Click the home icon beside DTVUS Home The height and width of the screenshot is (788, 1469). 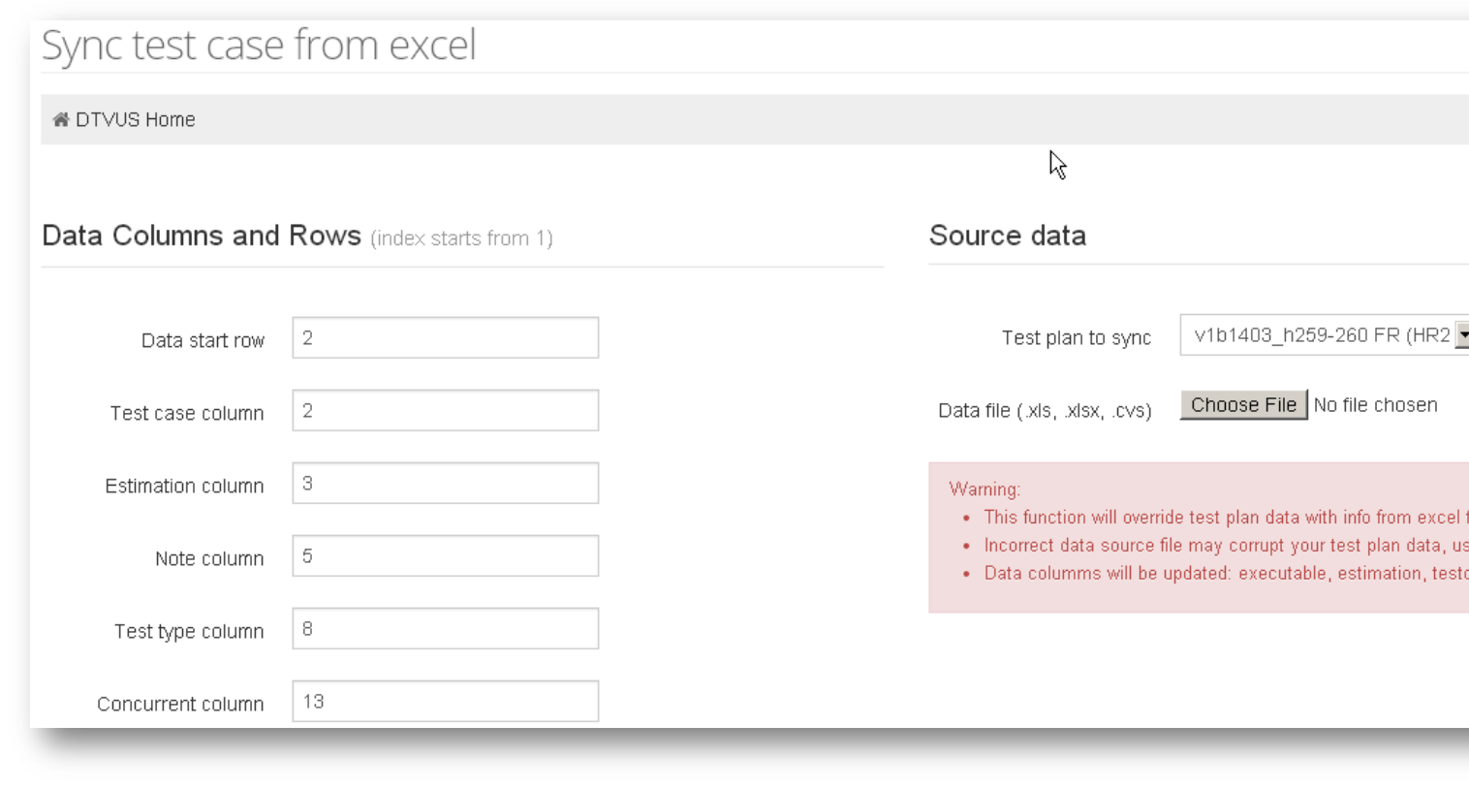click(x=61, y=119)
